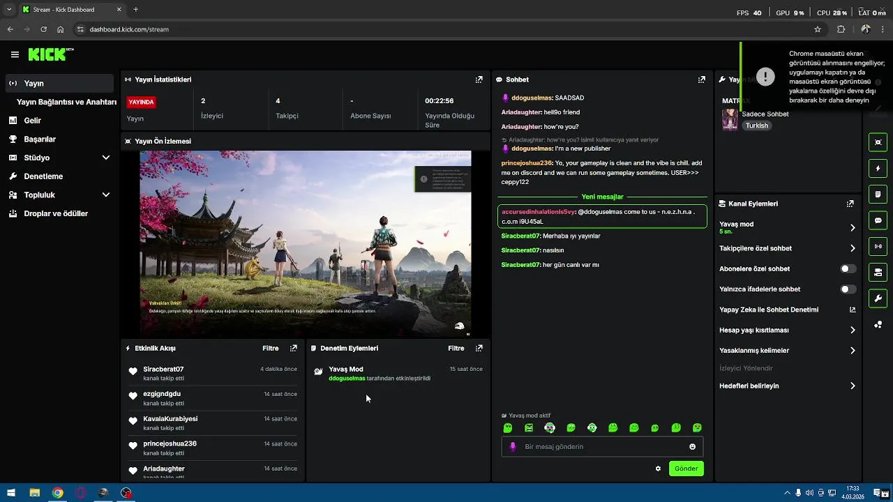Toggle Yalnızca ifadelerle sohbet switch

[x=848, y=289]
